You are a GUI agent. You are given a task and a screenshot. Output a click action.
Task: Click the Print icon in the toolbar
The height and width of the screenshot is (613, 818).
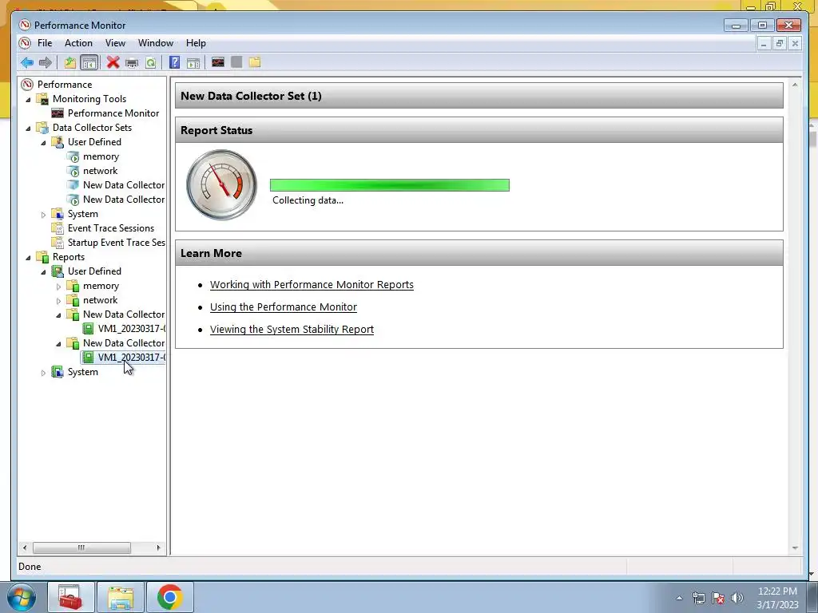click(132, 63)
